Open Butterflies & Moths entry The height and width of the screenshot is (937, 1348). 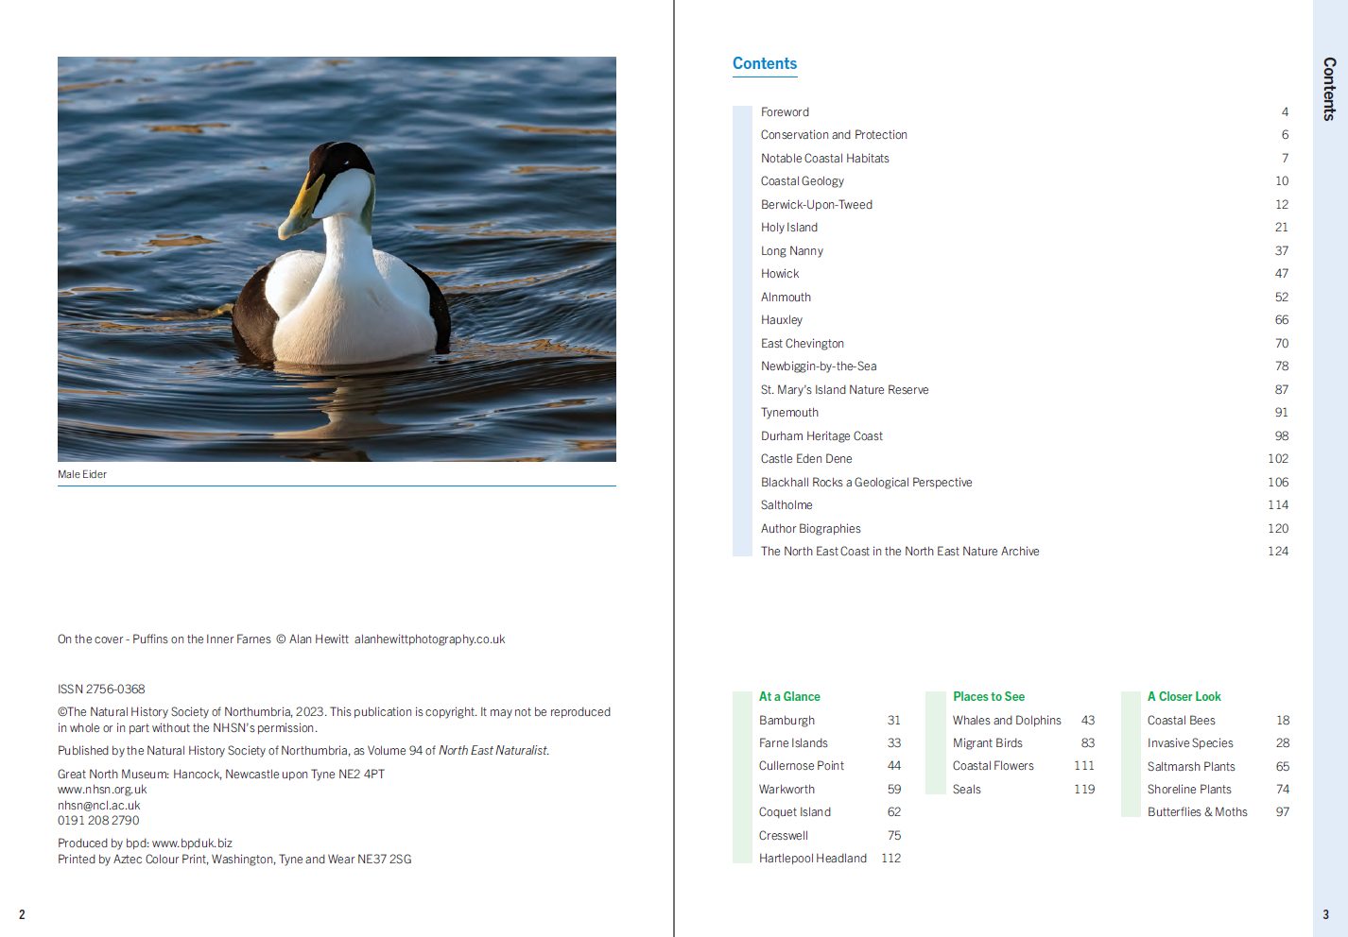click(x=1198, y=812)
